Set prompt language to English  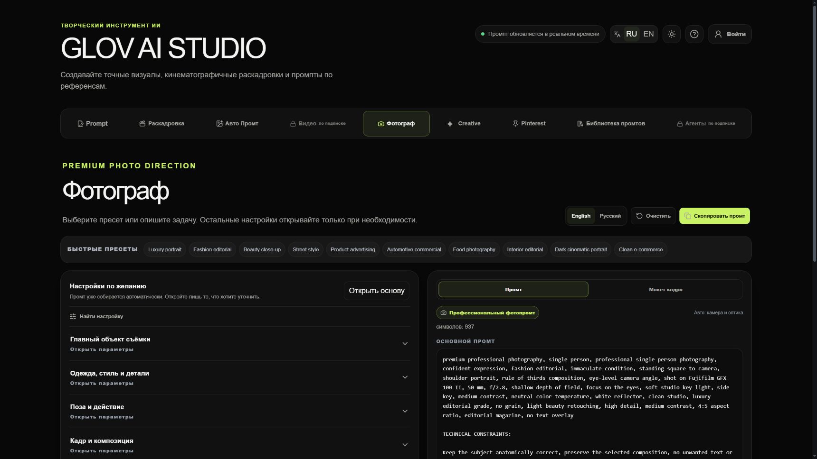click(x=581, y=216)
